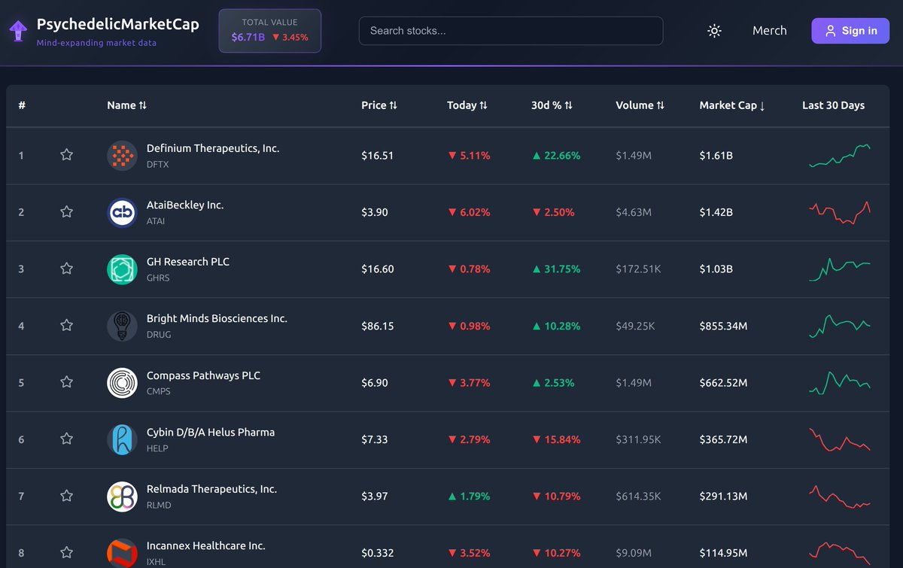903x568 pixels.
Task: Open Incannex Healthcare Inc. stock name
Action: [x=206, y=545]
